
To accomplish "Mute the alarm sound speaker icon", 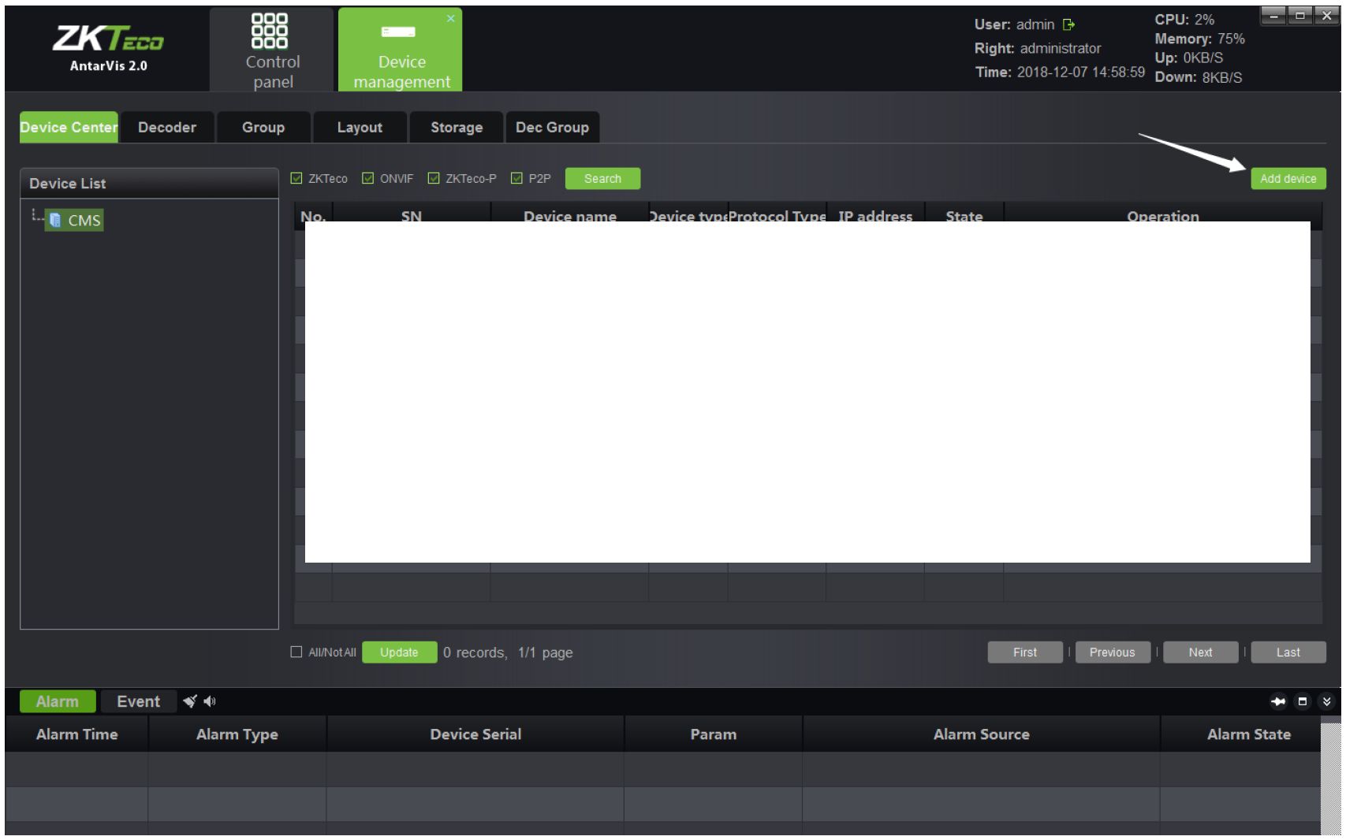I will click(x=210, y=701).
